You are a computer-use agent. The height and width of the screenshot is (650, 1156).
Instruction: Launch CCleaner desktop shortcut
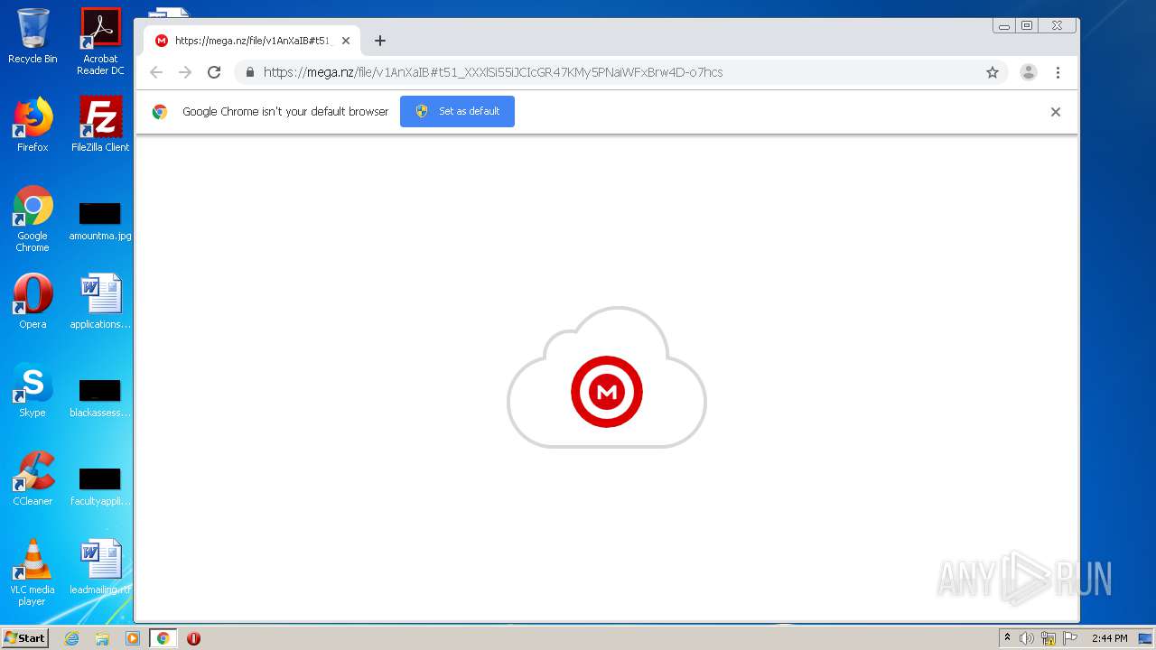[33, 478]
